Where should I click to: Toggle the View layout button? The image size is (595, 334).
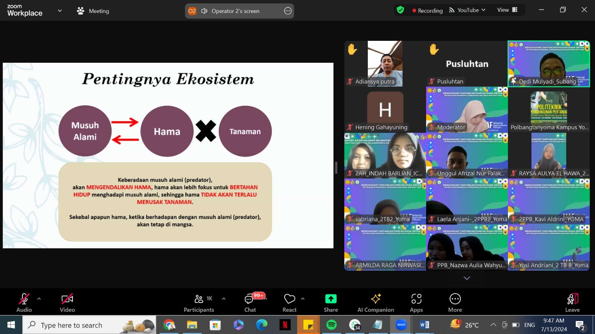(507, 10)
